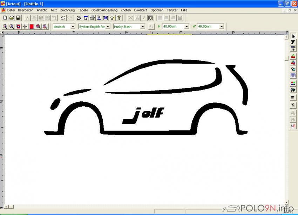Click the vertical scrollbar up arrow

pos(286,37)
